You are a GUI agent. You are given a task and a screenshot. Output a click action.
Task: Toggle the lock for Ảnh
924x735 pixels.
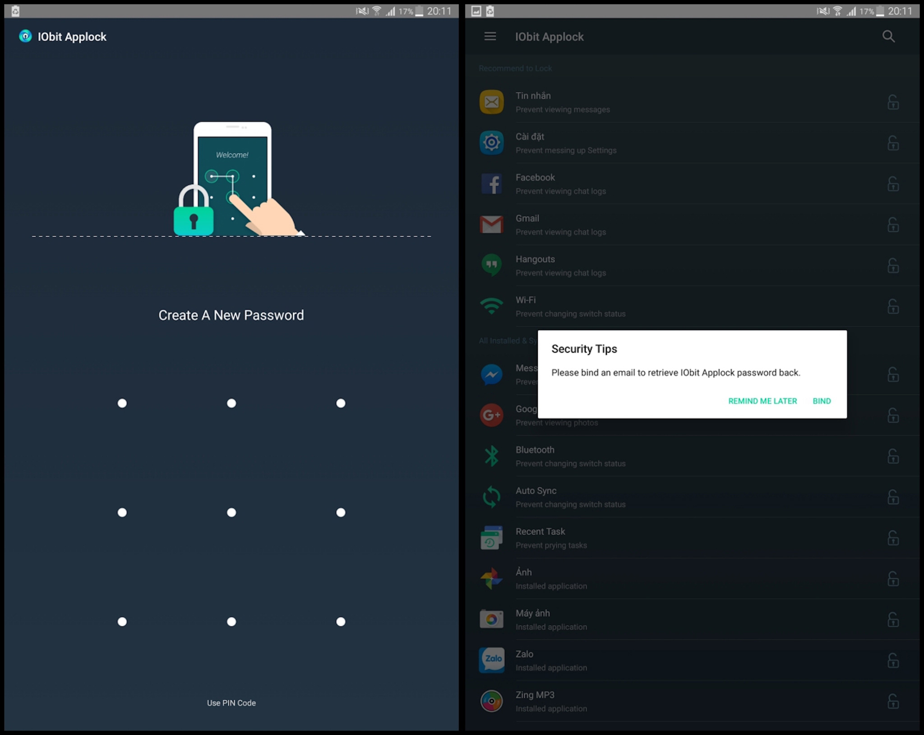click(893, 579)
